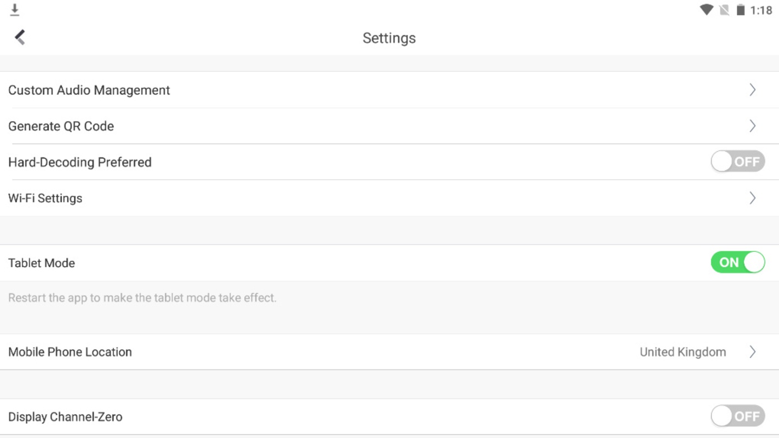Open Mobile Phone Location chevron
The image size is (779, 438).
click(x=753, y=351)
